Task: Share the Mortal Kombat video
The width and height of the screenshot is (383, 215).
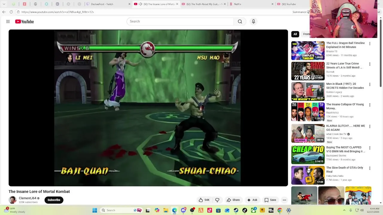Action: click(233, 200)
